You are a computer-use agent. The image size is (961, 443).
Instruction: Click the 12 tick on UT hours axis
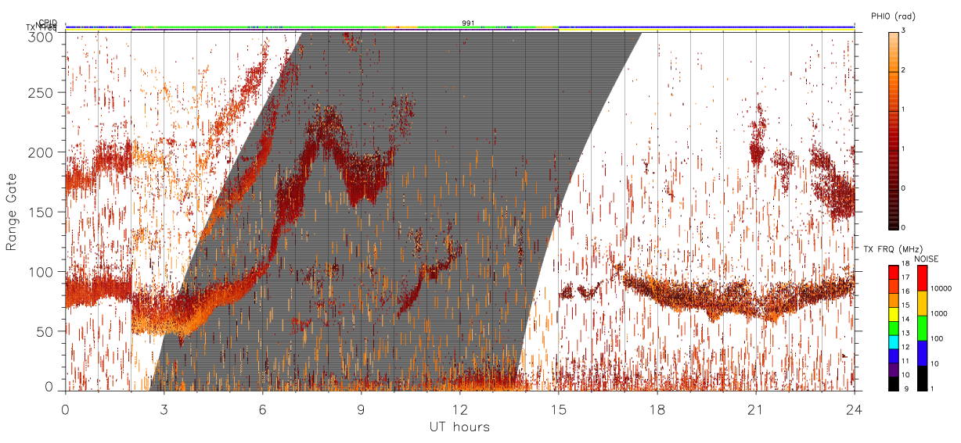(459, 409)
